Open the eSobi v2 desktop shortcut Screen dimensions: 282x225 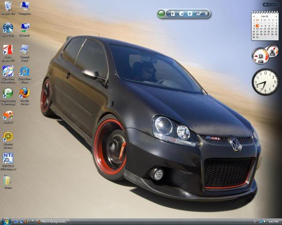click(x=8, y=117)
